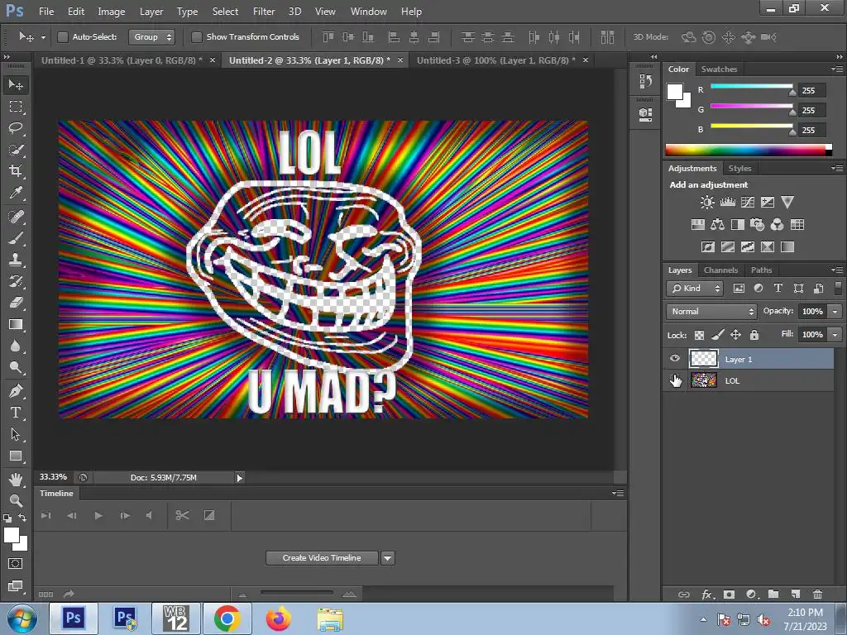The height and width of the screenshot is (635, 847).
Task: Add a Curves adjustment
Action: click(x=748, y=203)
